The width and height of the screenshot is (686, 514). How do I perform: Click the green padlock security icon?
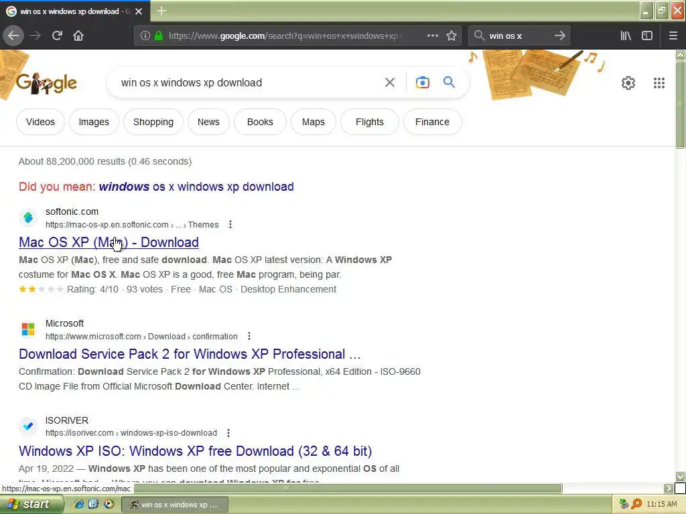click(x=159, y=36)
